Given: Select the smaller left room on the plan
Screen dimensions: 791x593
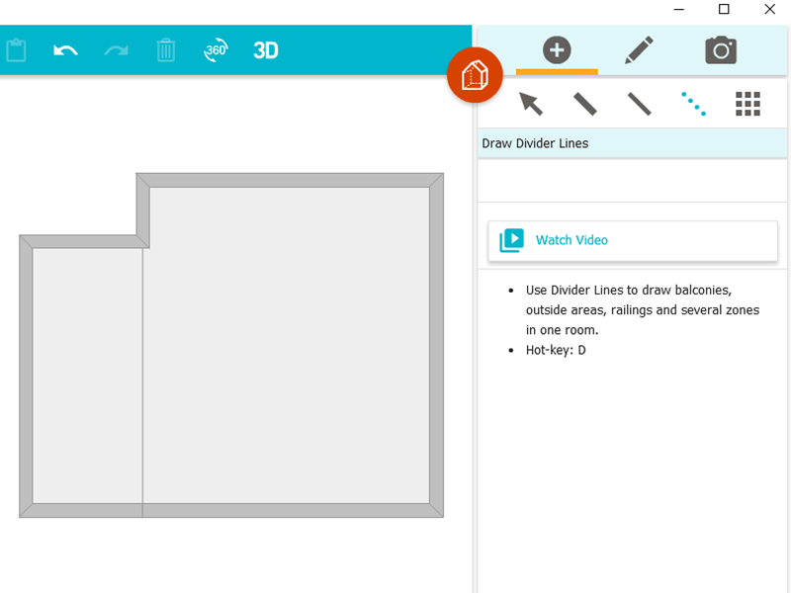Looking at the screenshot, I should [x=87, y=376].
